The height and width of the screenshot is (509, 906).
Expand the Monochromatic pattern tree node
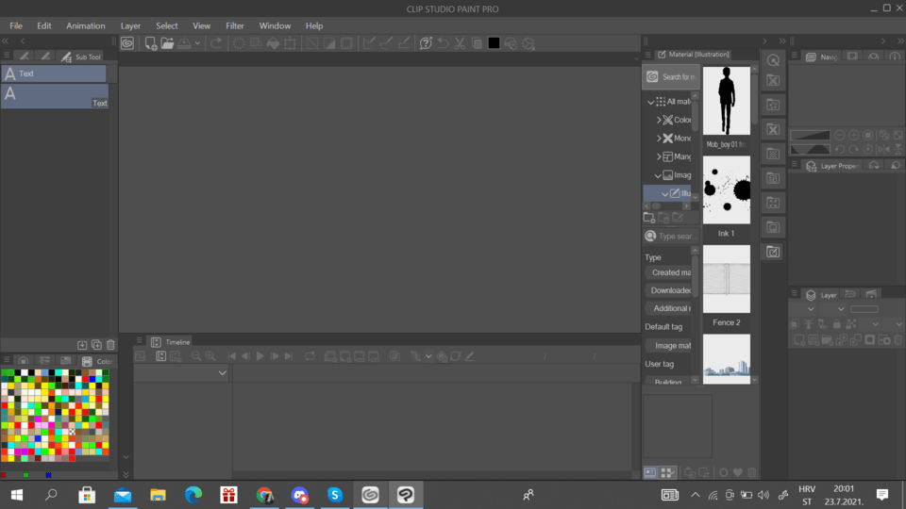659,139
